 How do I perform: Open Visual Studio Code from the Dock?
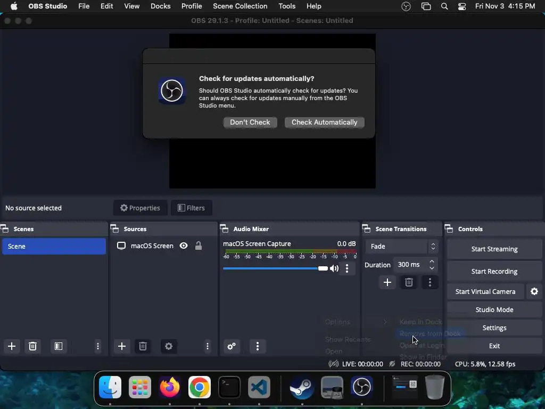(x=259, y=387)
